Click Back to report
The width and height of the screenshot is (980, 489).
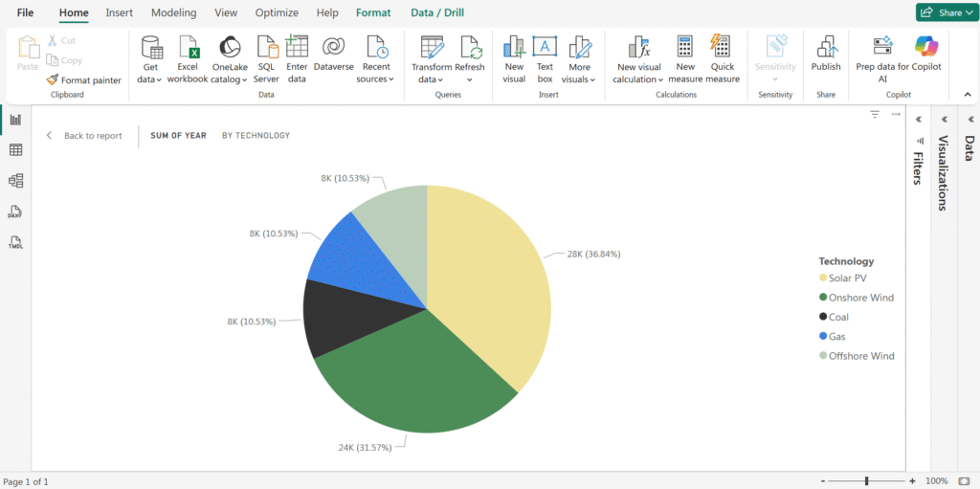click(x=85, y=136)
